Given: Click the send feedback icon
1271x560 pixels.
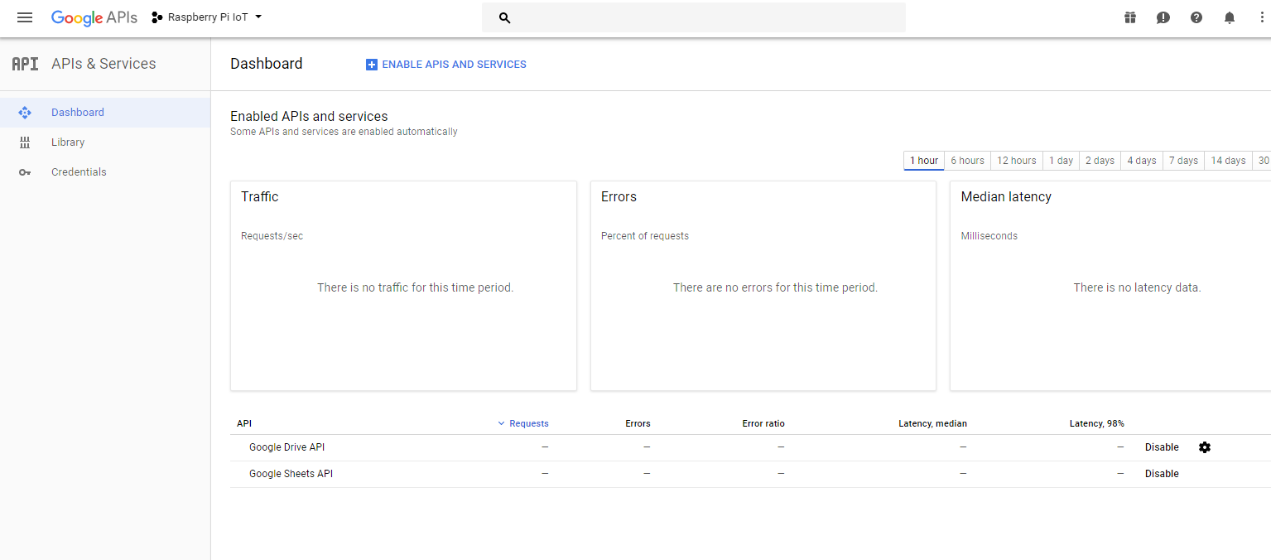Looking at the screenshot, I should coord(1163,17).
